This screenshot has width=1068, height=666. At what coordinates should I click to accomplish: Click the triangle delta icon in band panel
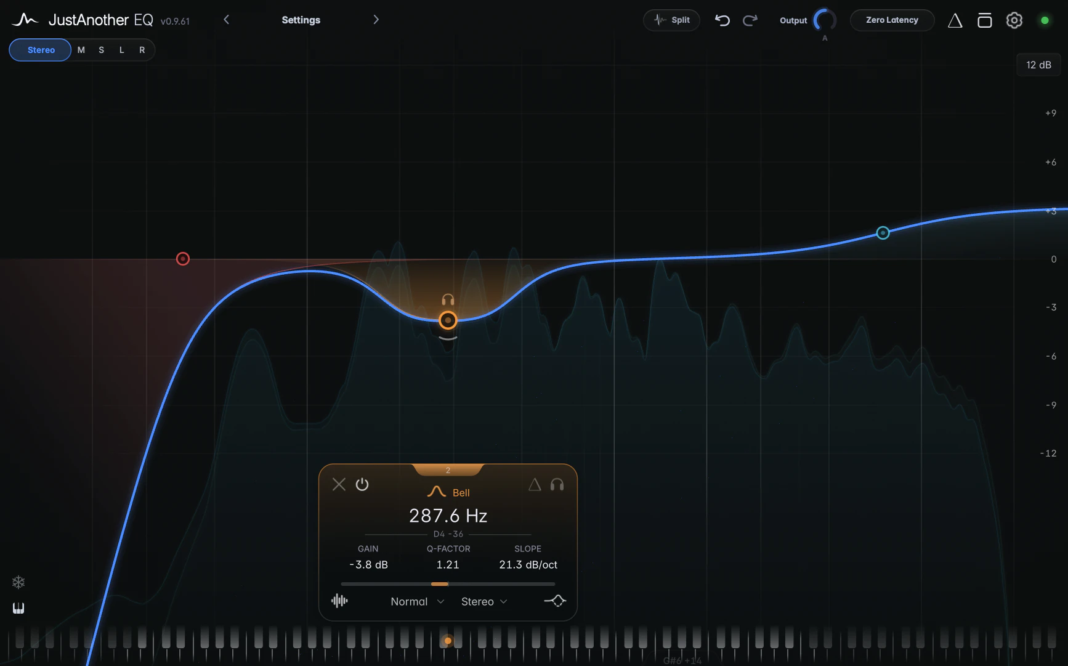(535, 485)
